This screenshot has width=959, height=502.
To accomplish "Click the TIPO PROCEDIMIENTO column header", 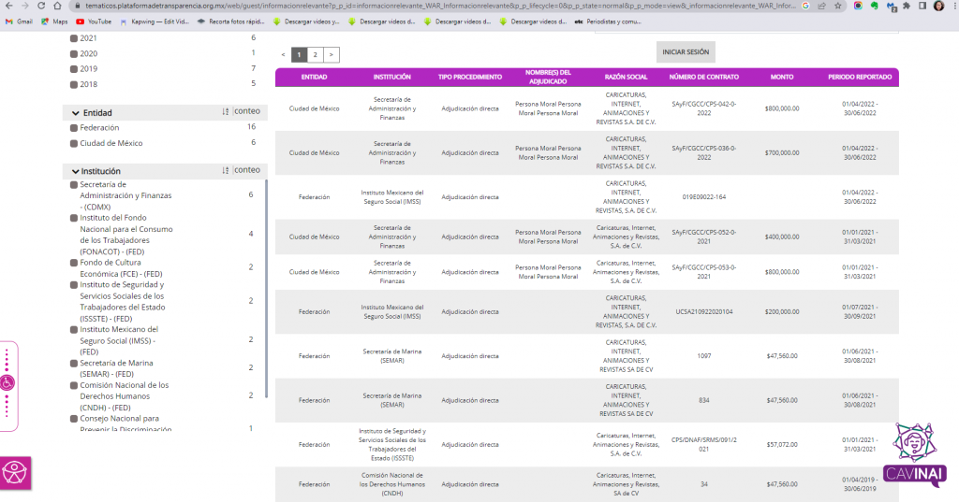I will [x=470, y=77].
